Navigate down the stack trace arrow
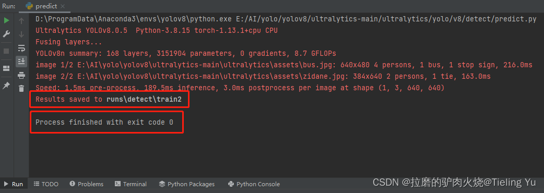Image resolution: width=544 pixels, height=193 pixels. 21,34
